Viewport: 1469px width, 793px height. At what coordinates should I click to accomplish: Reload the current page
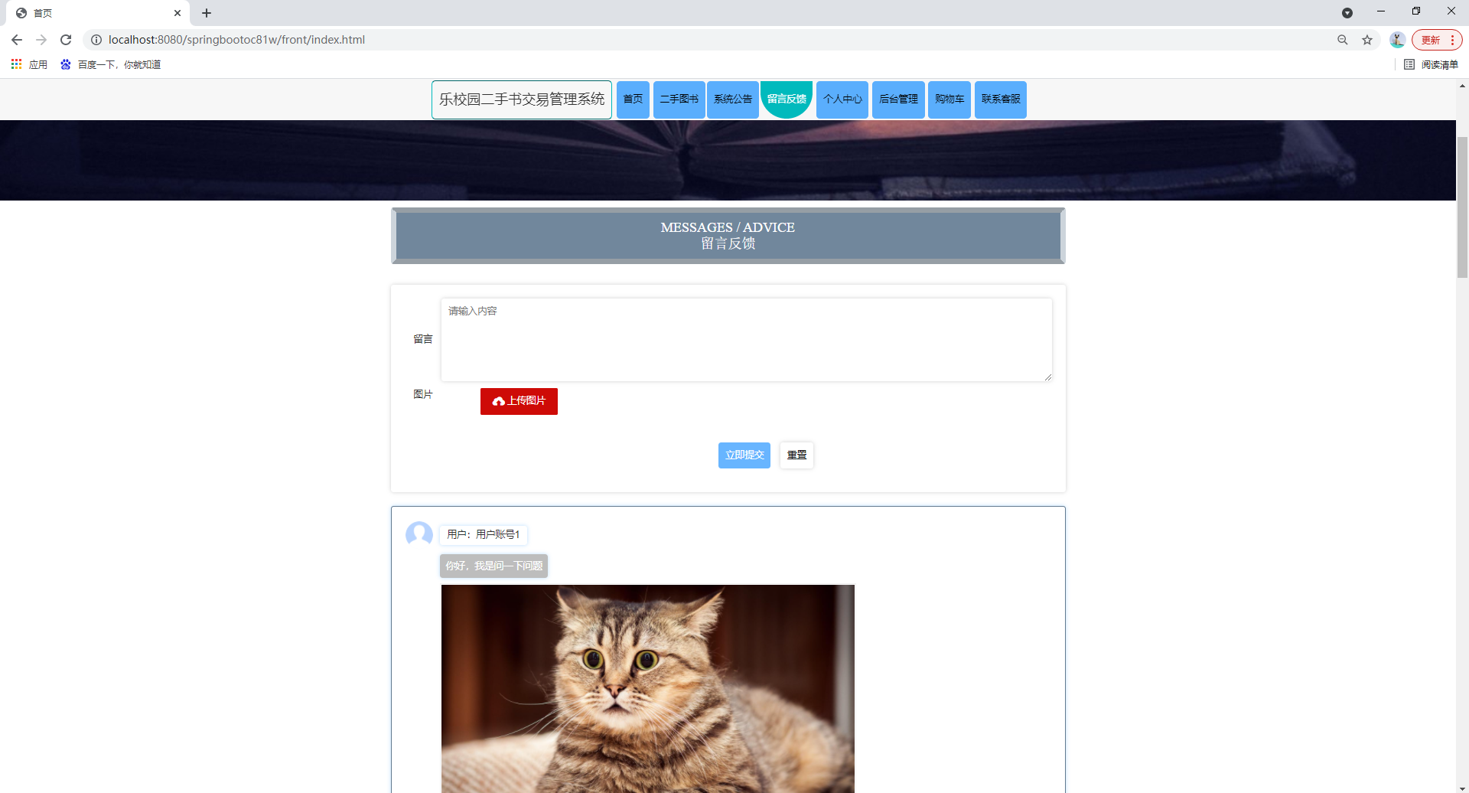coord(66,40)
